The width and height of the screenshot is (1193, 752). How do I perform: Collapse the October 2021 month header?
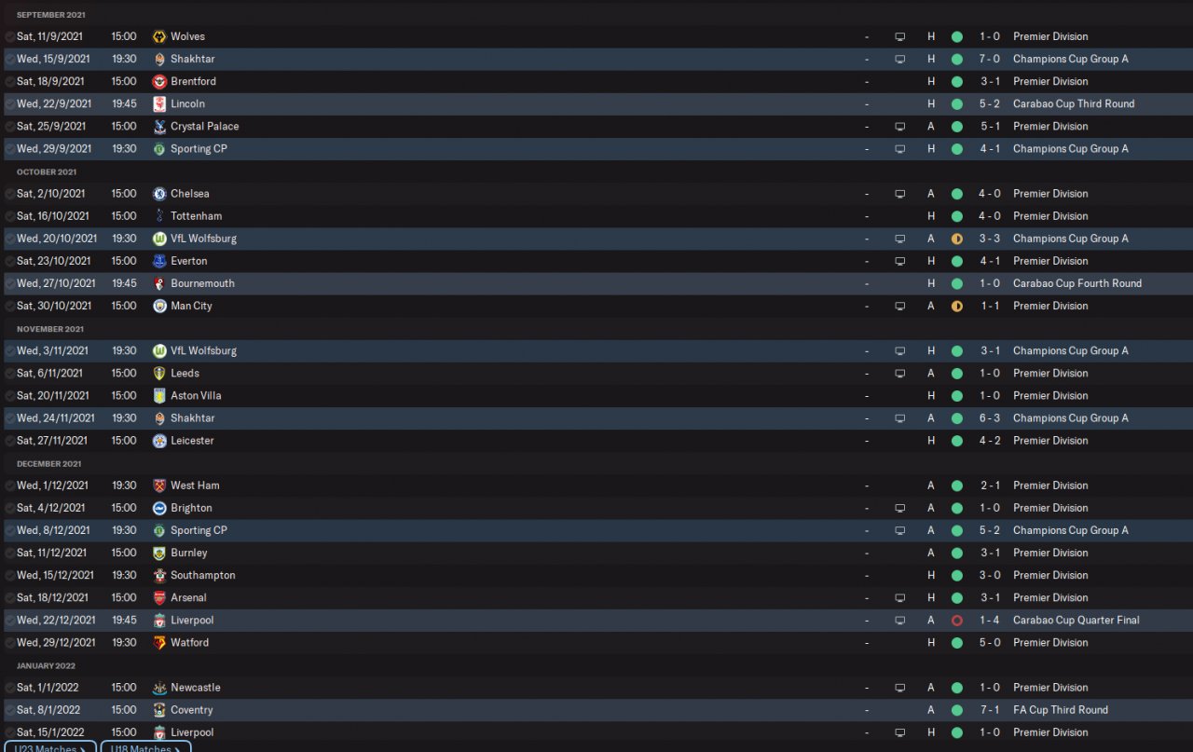[47, 171]
